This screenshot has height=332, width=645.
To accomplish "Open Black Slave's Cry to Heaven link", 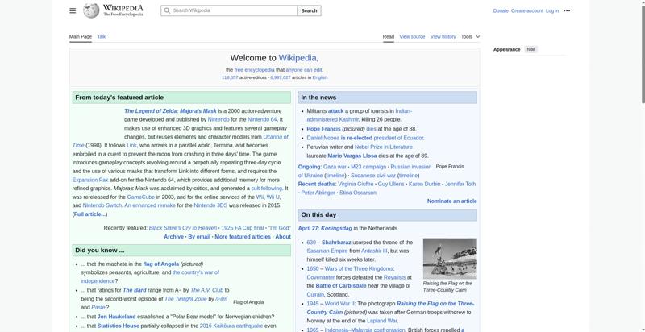I will pyautogui.click(x=183, y=228).
